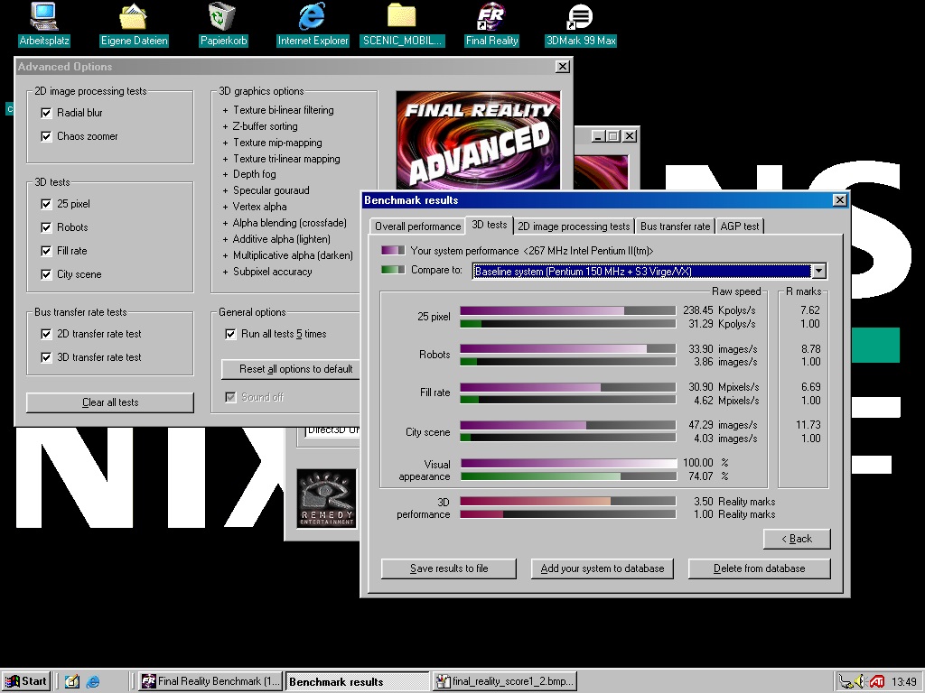Minimize the window behind Benchmark results
The image size is (925, 693).
click(x=599, y=136)
